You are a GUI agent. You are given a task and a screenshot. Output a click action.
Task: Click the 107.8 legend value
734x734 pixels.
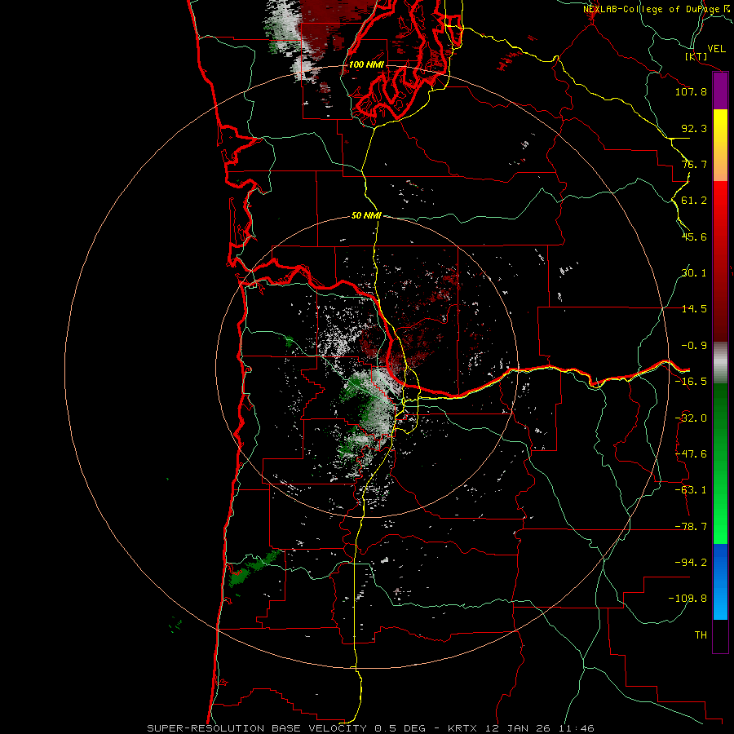click(691, 91)
